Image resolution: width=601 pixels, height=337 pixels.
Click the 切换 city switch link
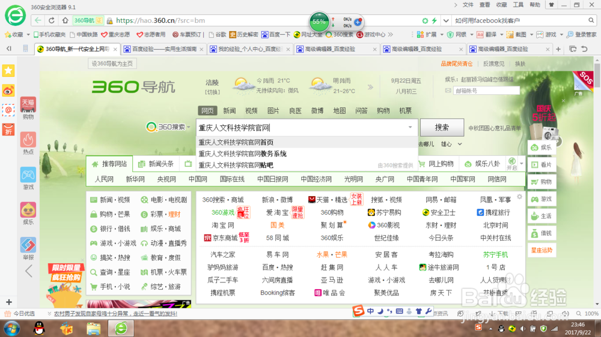point(212,92)
